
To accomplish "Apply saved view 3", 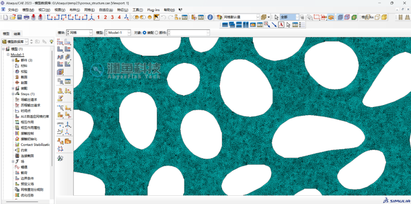I will pyautogui.click(x=112, y=17).
